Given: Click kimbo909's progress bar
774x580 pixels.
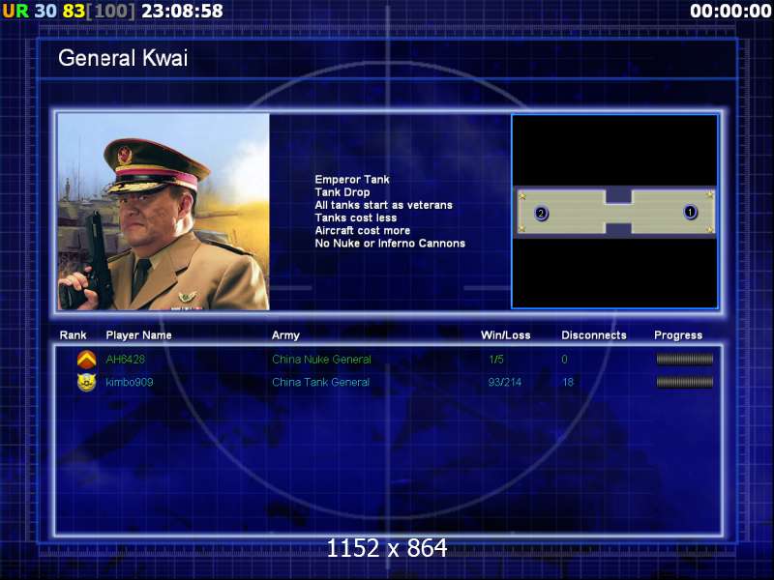Looking at the screenshot, I should click(685, 382).
